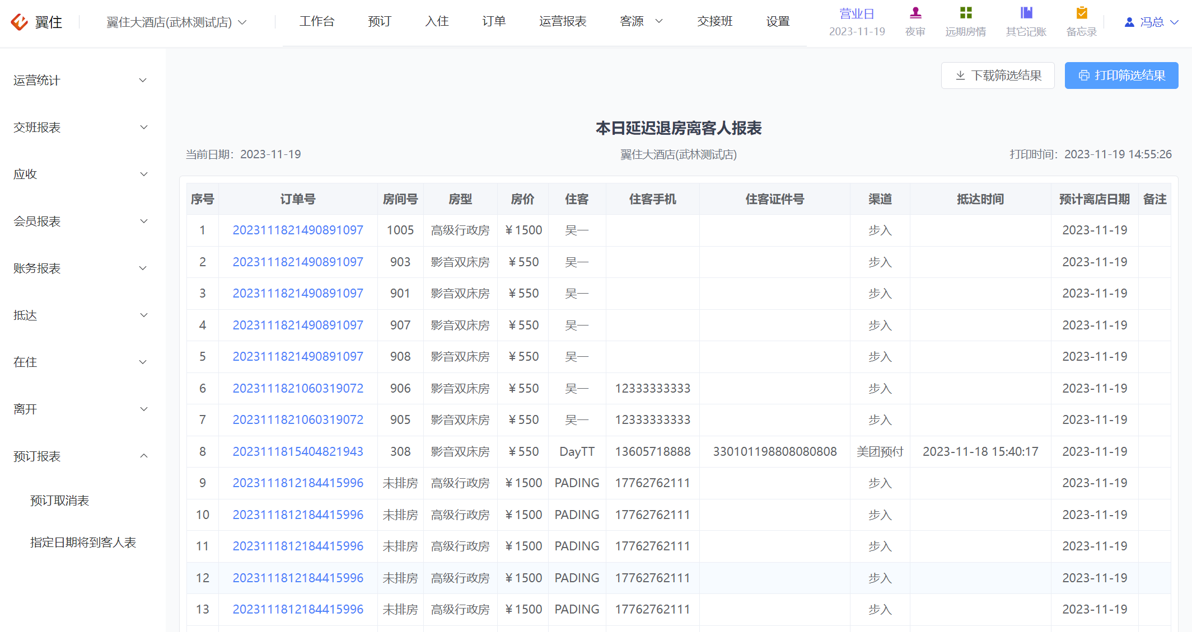Click the 订单号 column header
The image size is (1192, 632).
[x=298, y=199]
